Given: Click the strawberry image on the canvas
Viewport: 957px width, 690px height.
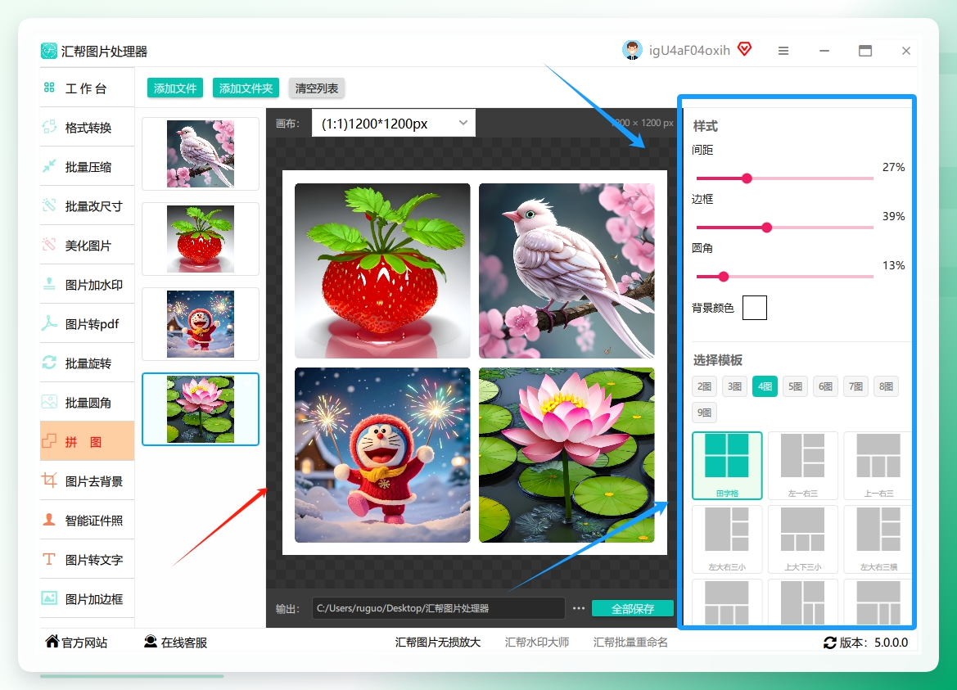Looking at the screenshot, I should click(382, 271).
